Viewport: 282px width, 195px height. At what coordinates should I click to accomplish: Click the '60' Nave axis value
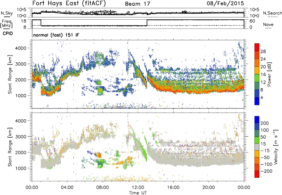(252, 21)
